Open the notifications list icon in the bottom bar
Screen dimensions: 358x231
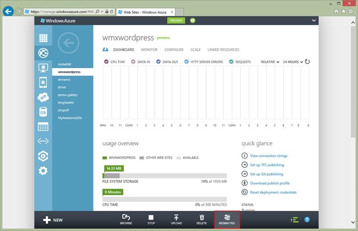[x=295, y=220]
